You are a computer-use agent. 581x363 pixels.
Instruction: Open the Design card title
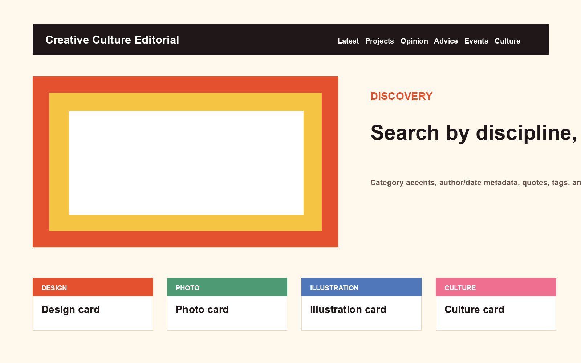(70, 310)
